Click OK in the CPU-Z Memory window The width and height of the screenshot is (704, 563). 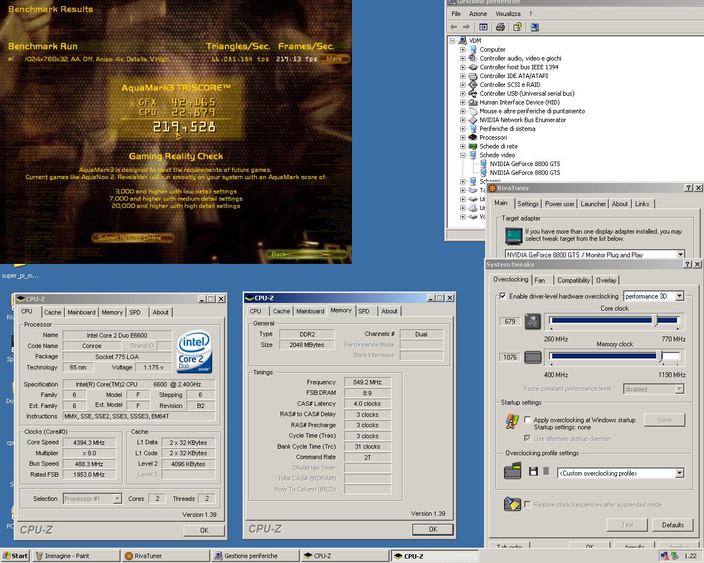click(433, 529)
